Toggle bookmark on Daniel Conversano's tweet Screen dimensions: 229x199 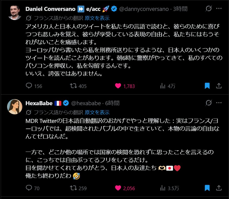[x=207, y=86]
